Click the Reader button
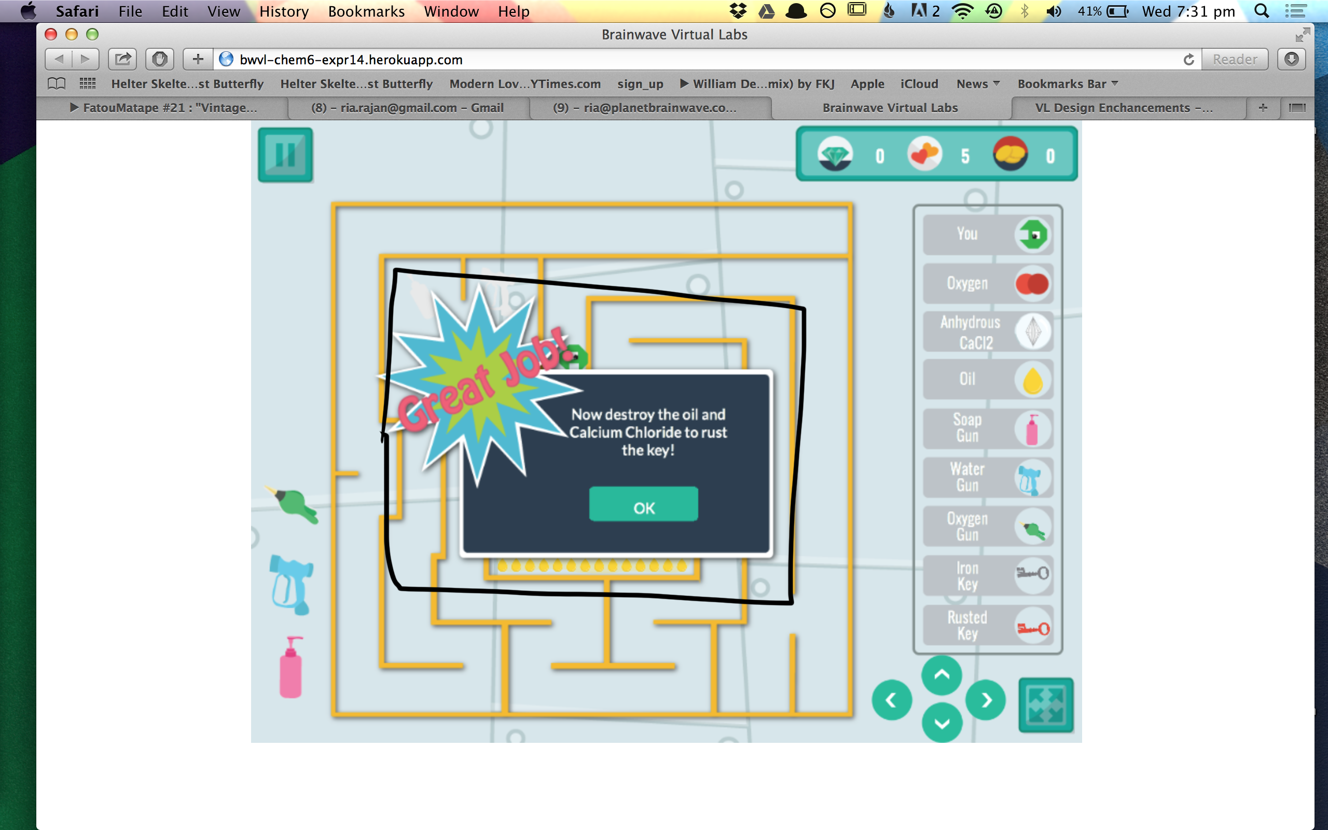 click(1235, 59)
